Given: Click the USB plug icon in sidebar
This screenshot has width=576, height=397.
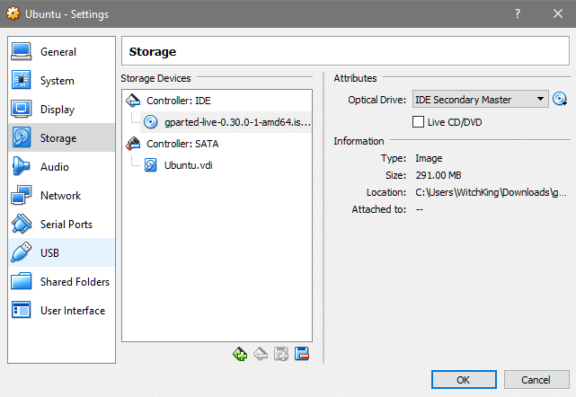Looking at the screenshot, I should coord(22,252).
